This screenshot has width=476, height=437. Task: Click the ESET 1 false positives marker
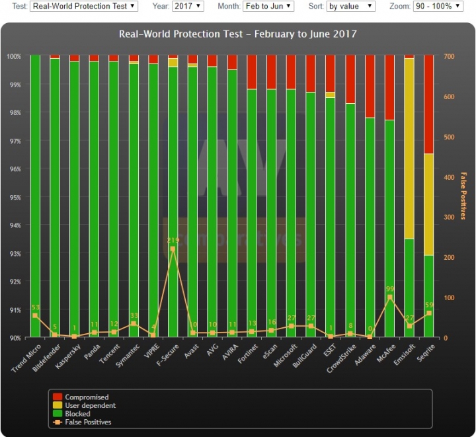point(331,337)
